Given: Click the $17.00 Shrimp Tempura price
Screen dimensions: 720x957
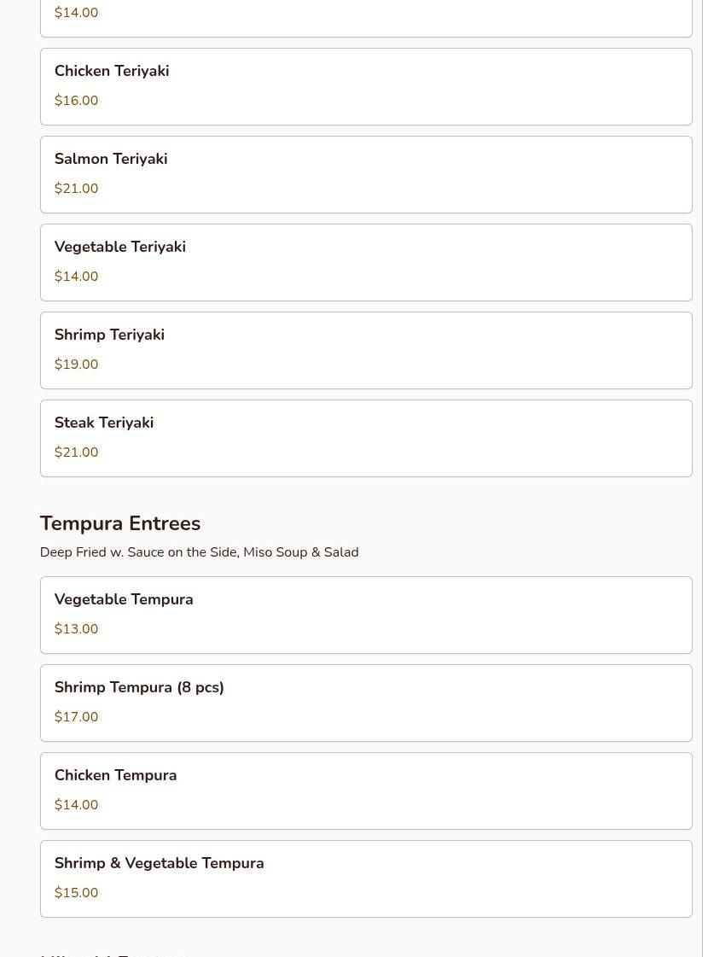Looking at the screenshot, I should tap(76, 717).
